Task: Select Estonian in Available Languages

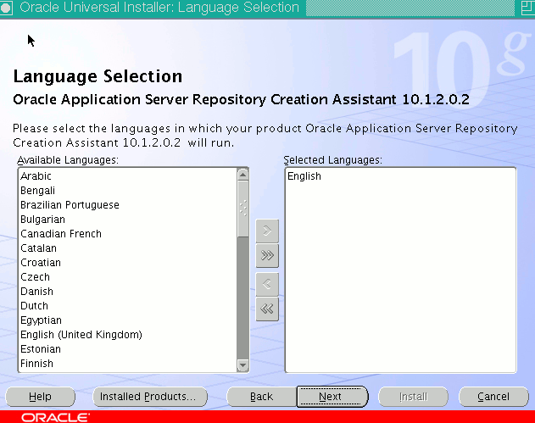Action: [x=128, y=349]
